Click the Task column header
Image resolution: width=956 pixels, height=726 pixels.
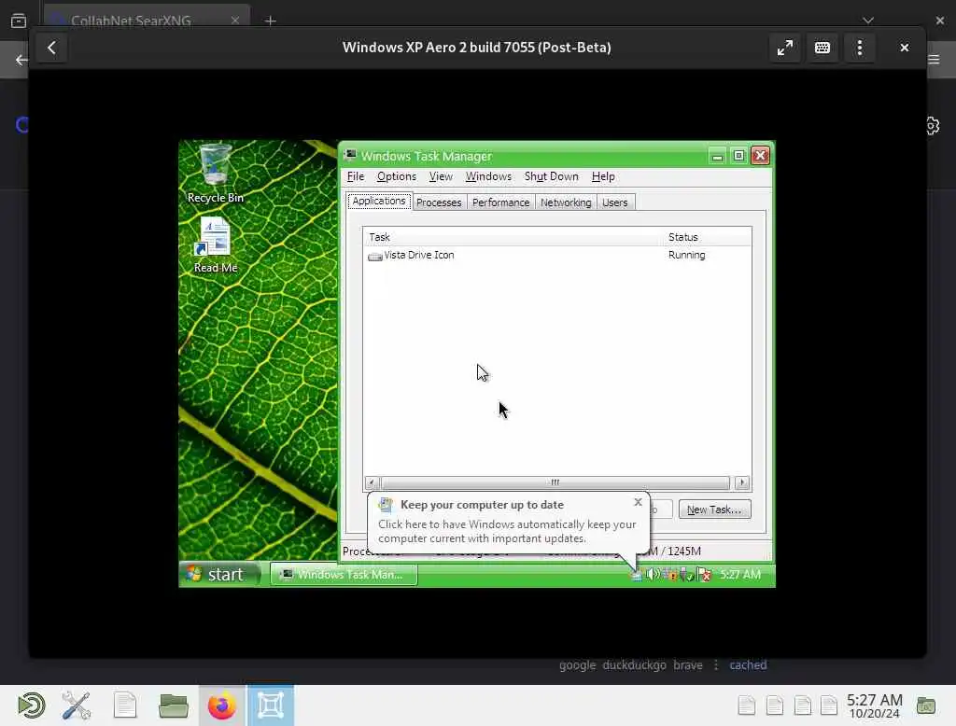click(513, 236)
